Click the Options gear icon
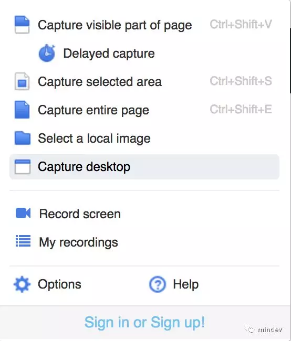This screenshot has height=341, width=291. point(22,284)
